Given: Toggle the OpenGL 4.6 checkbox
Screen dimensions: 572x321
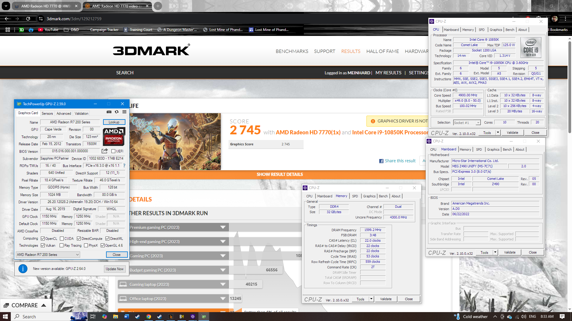Looking at the screenshot, I should [x=102, y=246].
